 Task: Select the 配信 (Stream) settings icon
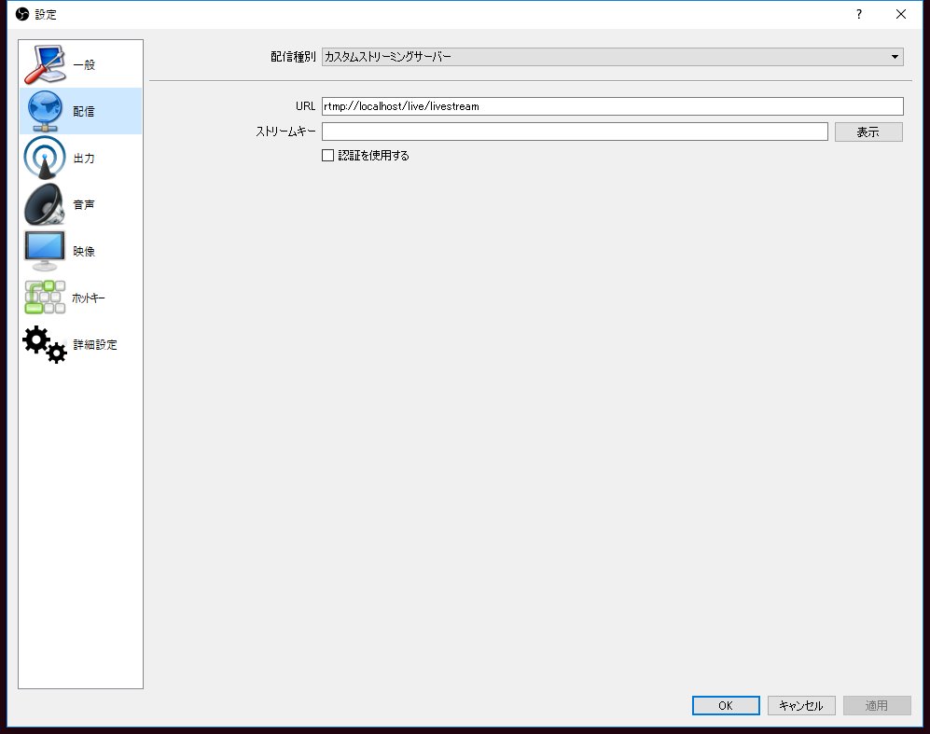click(80, 111)
